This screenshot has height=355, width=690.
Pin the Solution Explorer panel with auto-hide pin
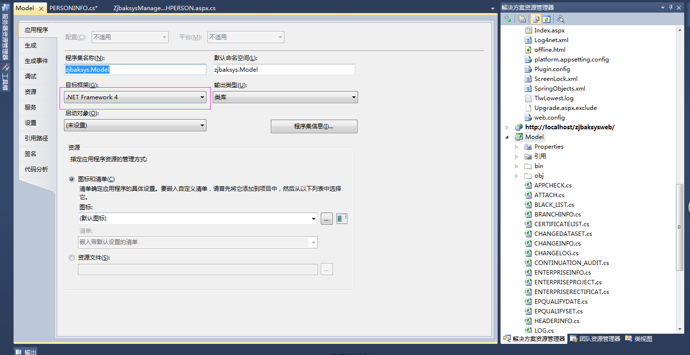[x=671, y=7]
